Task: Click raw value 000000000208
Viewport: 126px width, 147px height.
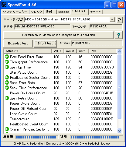Action: [x=101, y=103]
